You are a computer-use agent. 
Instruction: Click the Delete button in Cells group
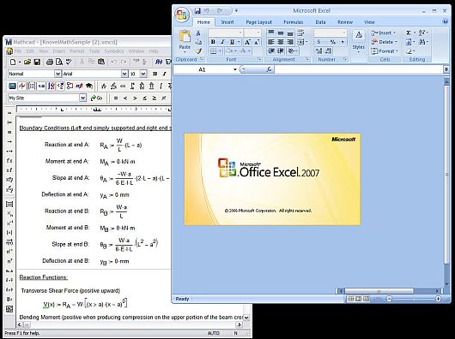384,42
